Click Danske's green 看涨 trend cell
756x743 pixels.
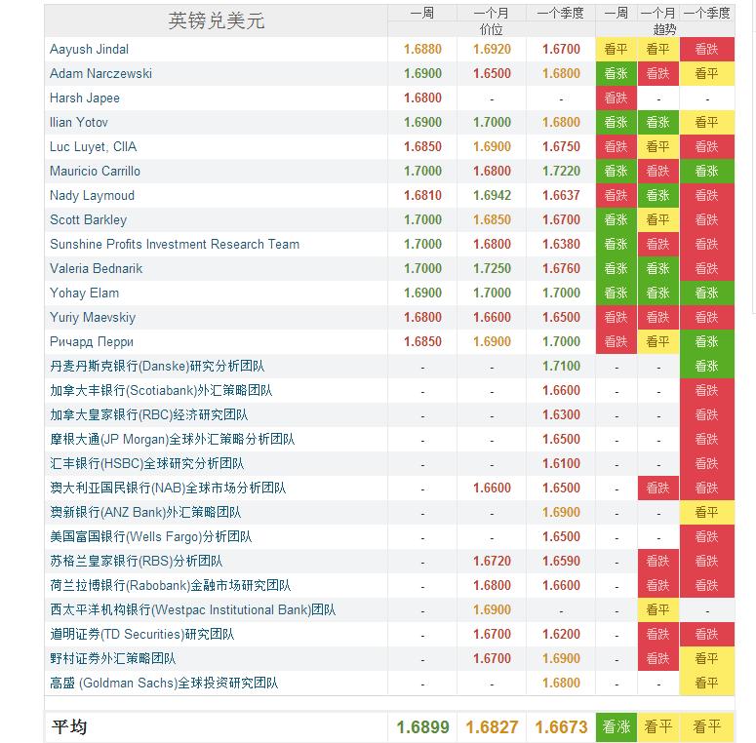[x=707, y=367]
